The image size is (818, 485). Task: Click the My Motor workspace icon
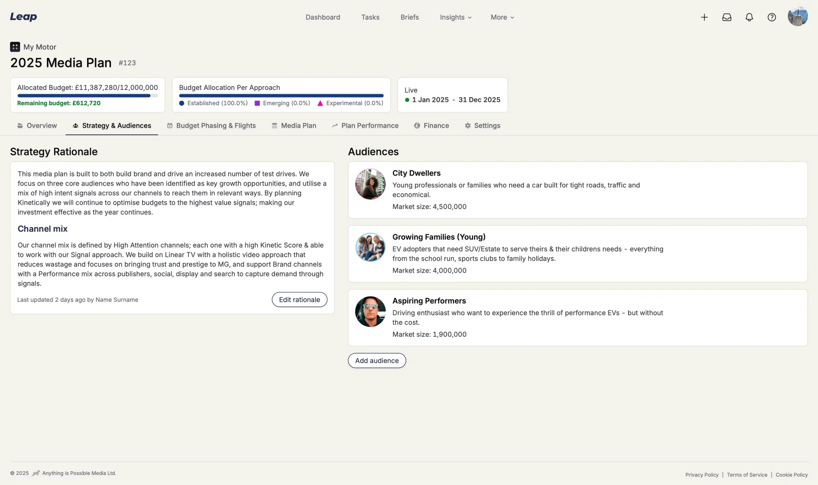pos(15,47)
